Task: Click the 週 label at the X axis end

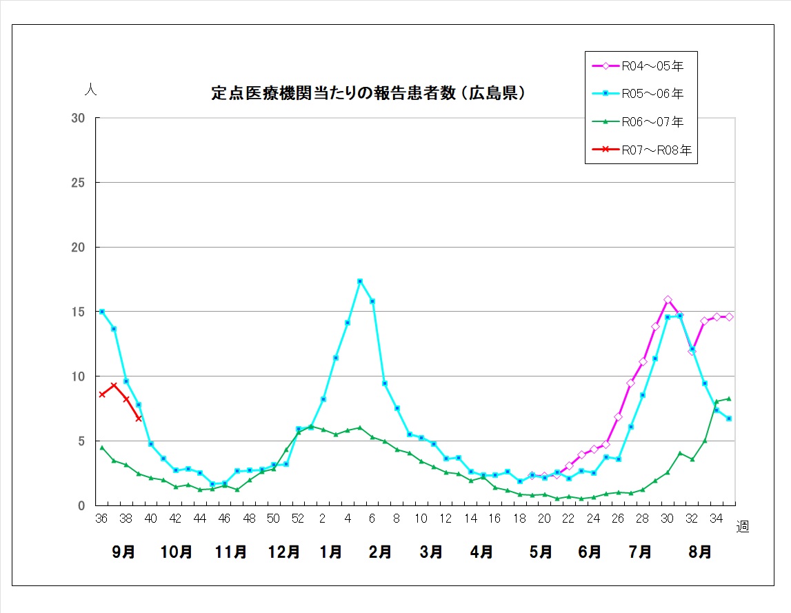Action: (742, 527)
